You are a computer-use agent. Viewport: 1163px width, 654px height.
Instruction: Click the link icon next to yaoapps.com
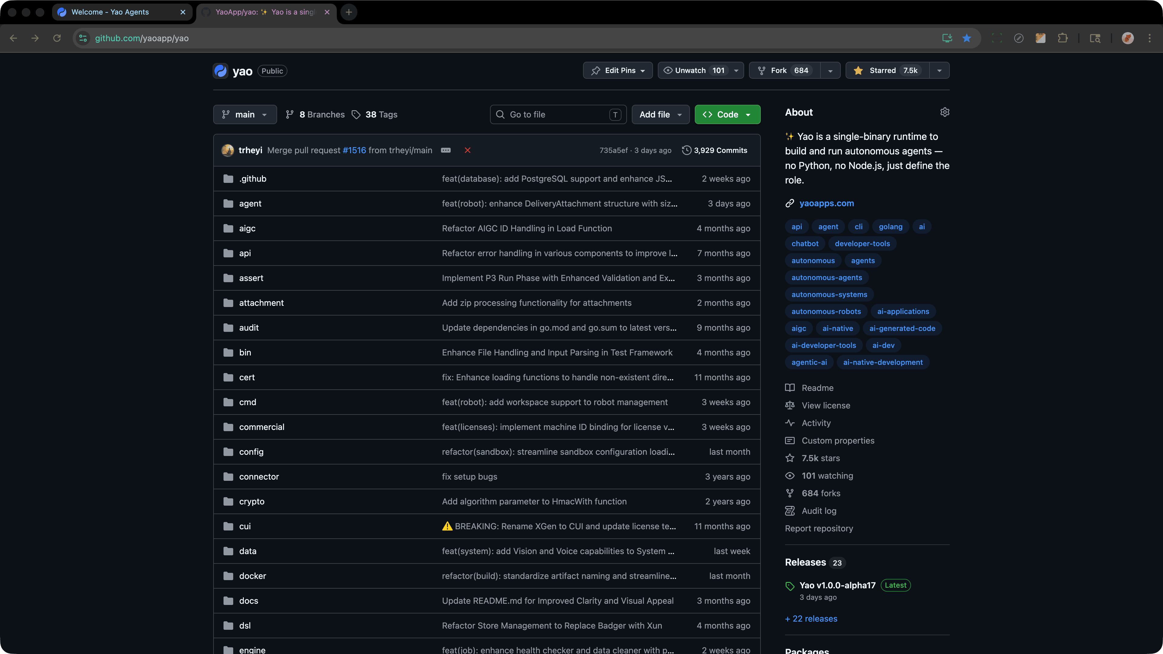(790, 203)
